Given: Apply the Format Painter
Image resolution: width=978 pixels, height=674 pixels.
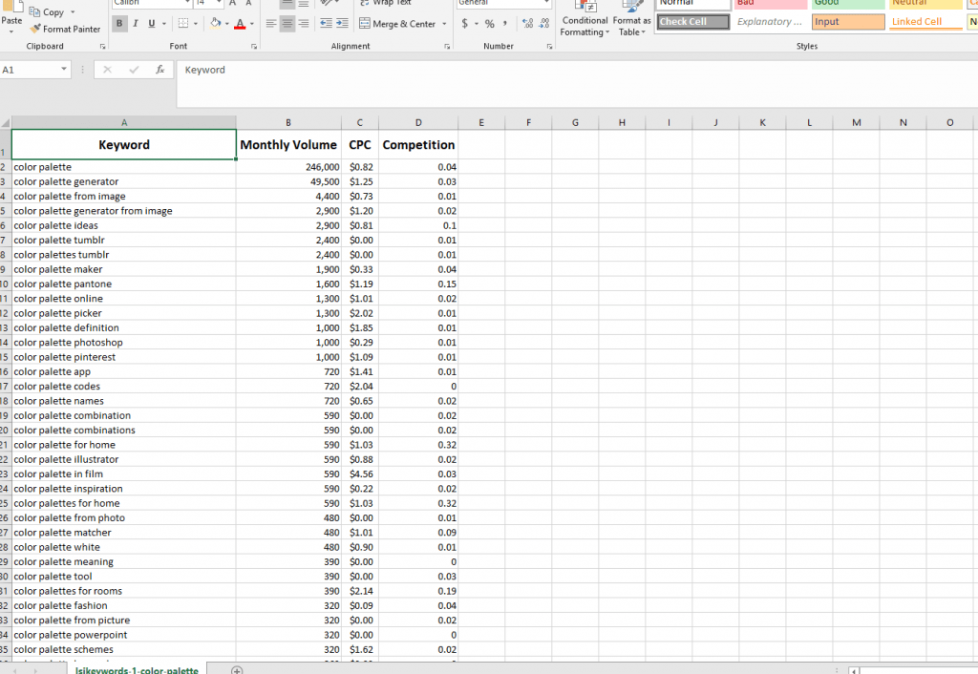Looking at the screenshot, I should pyautogui.click(x=65, y=29).
